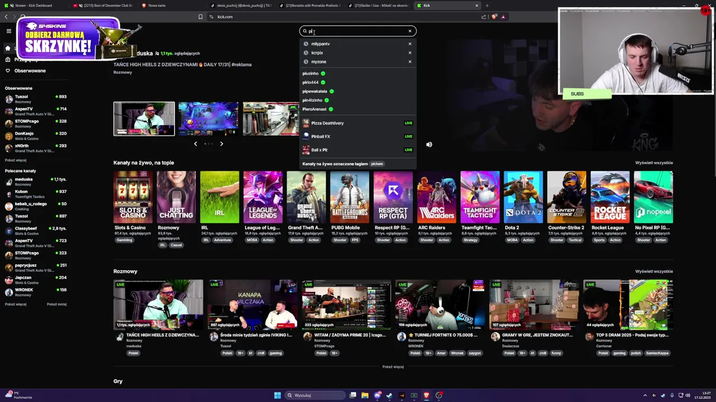Screen dimensions: 716x402
Task: Switch to Best of December Club tab
Action: point(103,6)
